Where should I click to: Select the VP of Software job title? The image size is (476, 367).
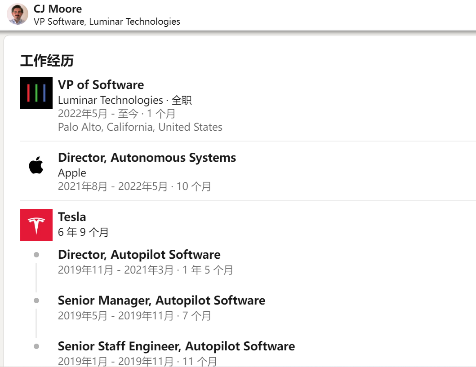[x=101, y=85]
